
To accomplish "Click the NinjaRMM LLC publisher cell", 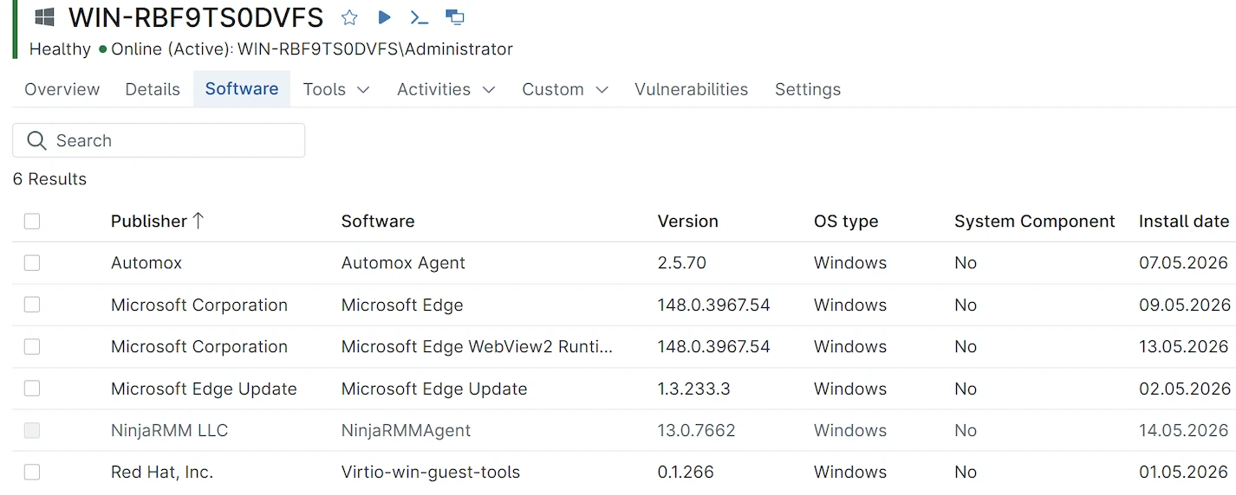I will pos(170,430).
